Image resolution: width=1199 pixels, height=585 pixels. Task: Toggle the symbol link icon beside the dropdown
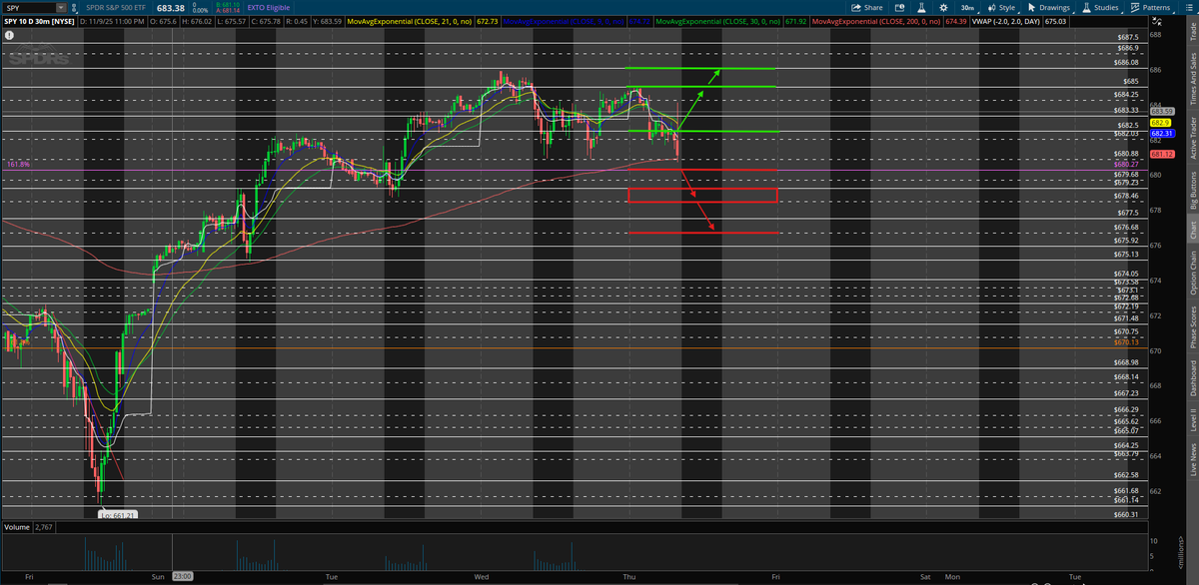coord(74,9)
